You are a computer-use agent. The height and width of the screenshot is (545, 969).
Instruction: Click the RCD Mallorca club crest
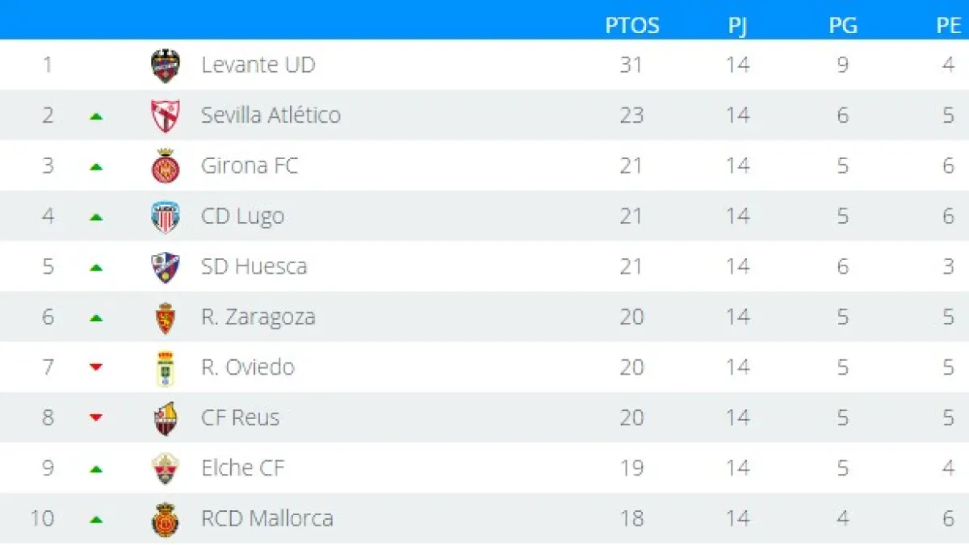[x=166, y=519]
